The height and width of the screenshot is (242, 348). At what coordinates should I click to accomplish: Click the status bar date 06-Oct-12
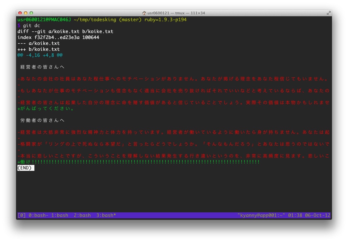318,215
